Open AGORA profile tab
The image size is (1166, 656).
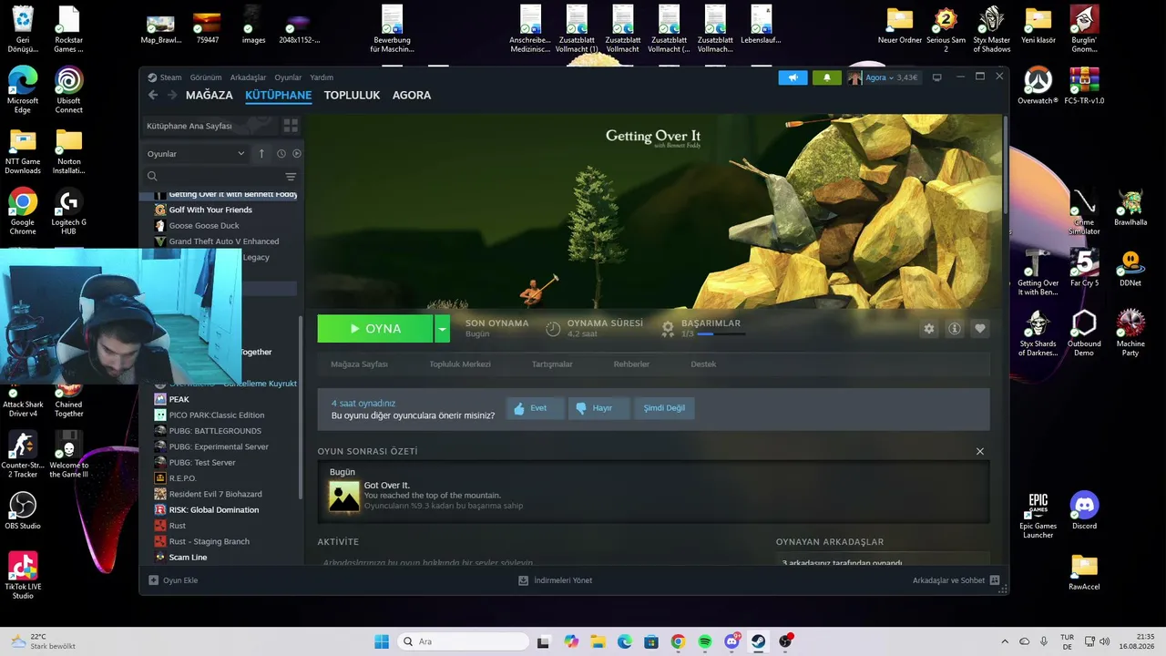[x=412, y=95]
